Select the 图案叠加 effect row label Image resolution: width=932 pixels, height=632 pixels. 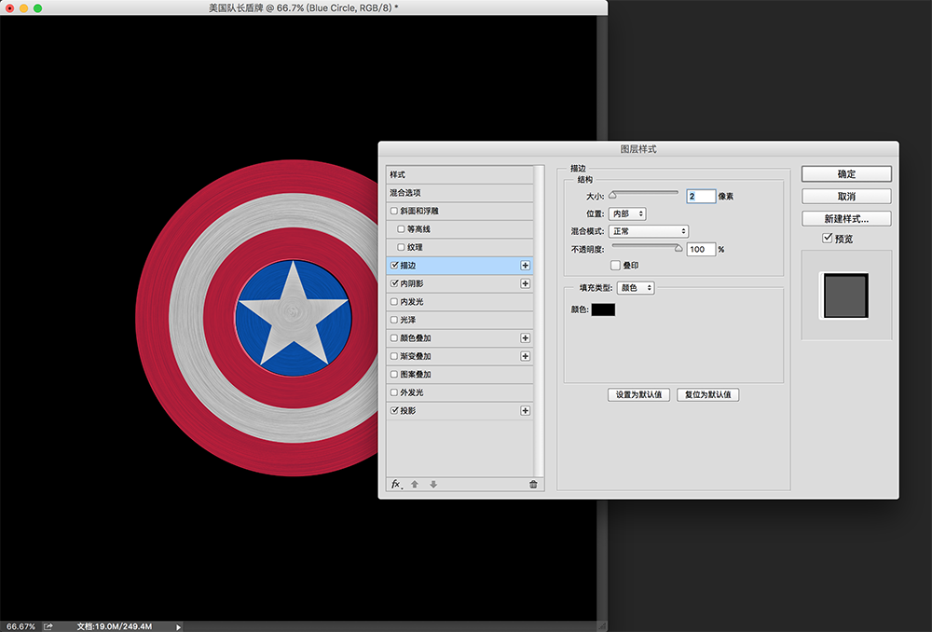[416, 375]
